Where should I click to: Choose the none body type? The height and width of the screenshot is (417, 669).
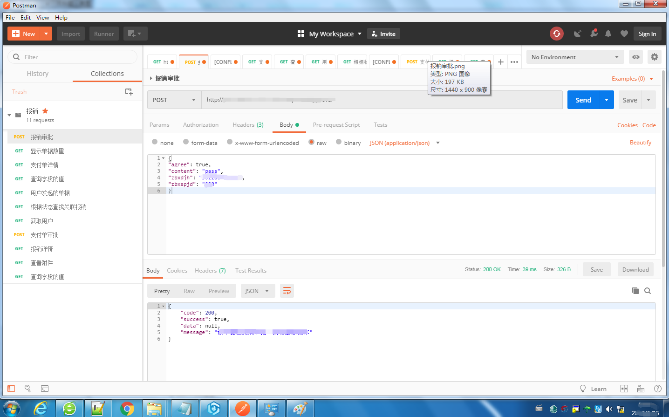(155, 142)
